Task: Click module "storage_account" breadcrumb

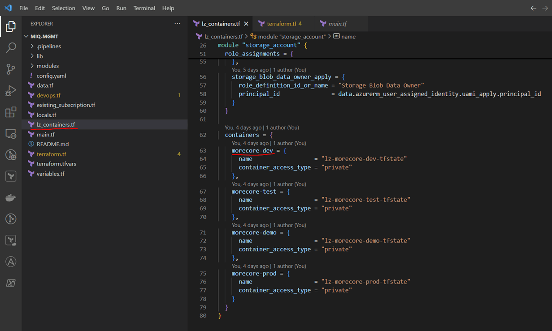Action: [x=291, y=36]
